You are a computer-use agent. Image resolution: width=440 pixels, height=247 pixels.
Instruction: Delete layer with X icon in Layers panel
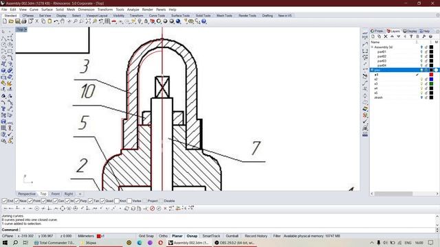click(386, 36)
